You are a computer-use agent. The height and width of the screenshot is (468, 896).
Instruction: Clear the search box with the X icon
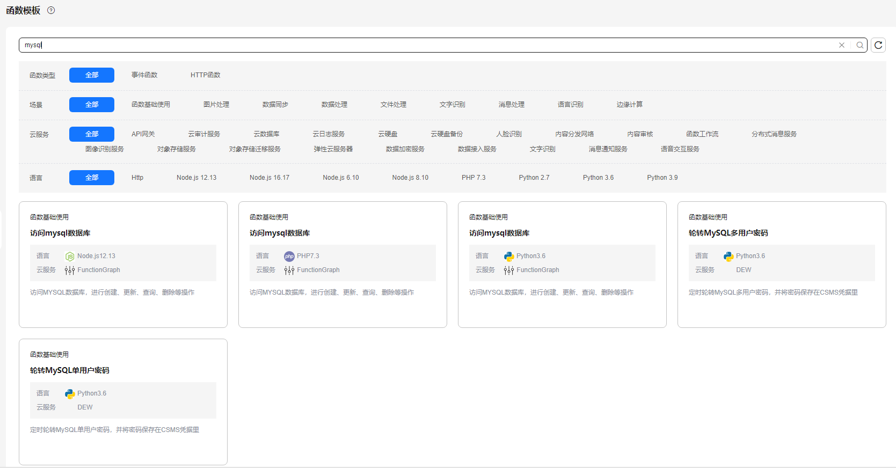pyautogui.click(x=842, y=45)
